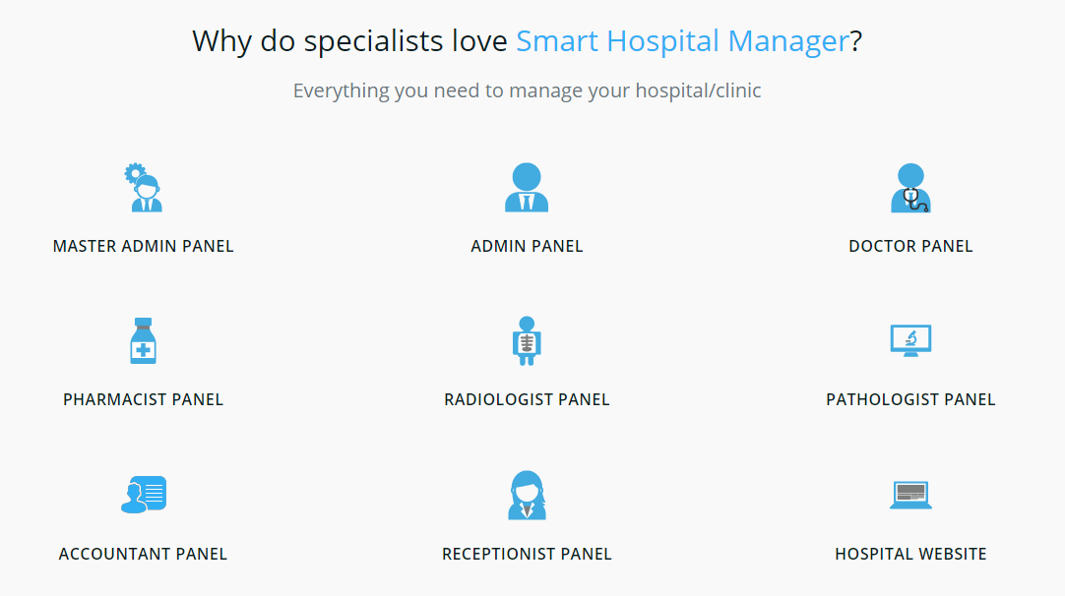Click the Doctor stethoscope icon
The width and height of the screenshot is (1065, 596).
coord(910,188)
